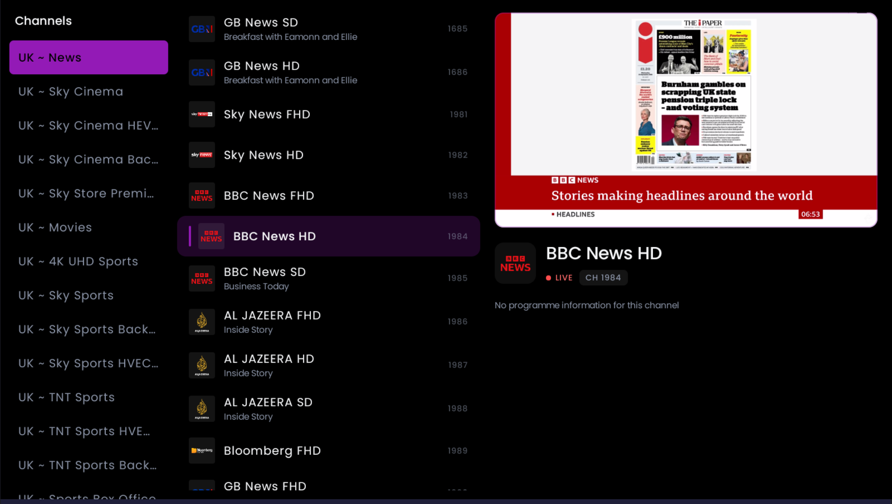892x504 pixels.
Task: Open the UK ~ Sky Store Premi… category
Action: coord(89,193)
